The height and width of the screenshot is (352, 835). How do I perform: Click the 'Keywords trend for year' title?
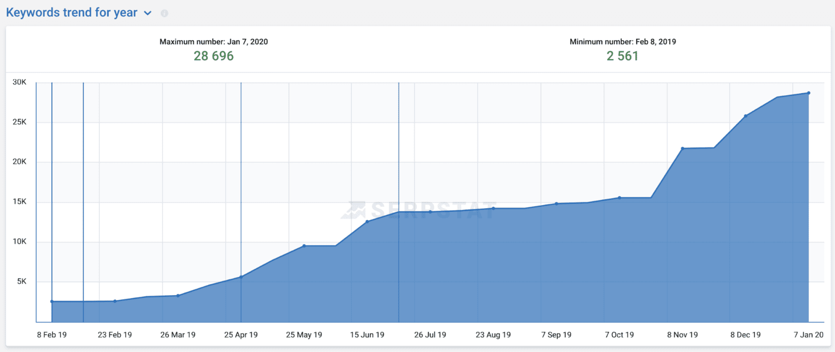tap(72, 12)
